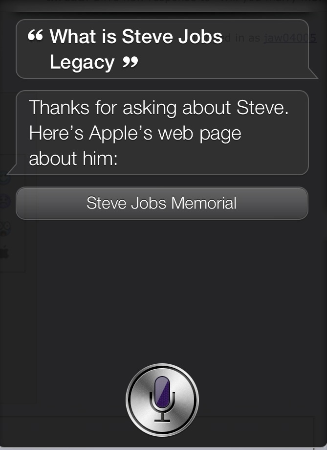This screenshot has height=450, width=327.
Task: Open the faint jaw04005 username link
Action: (x=290, y=38)
